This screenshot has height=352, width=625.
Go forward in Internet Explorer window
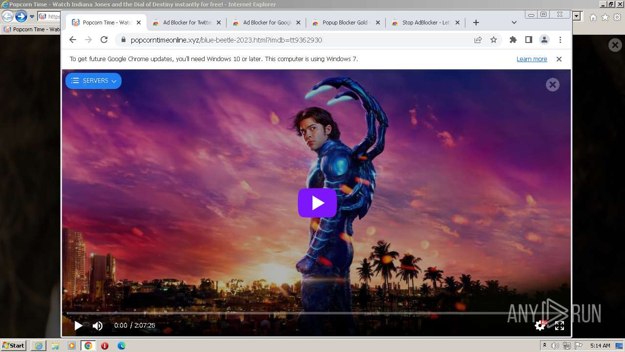click(x=21, y=16)
